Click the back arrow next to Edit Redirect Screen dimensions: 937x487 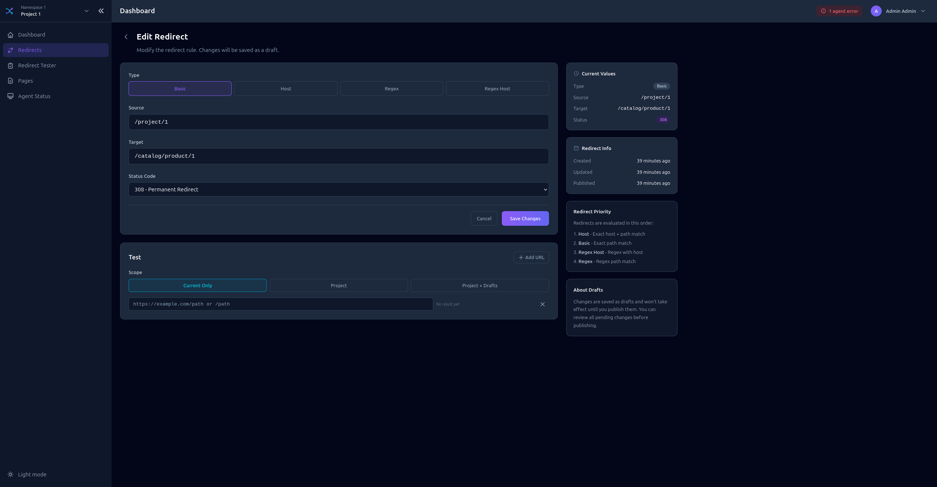pyautogui.click(x=126, y=37)
